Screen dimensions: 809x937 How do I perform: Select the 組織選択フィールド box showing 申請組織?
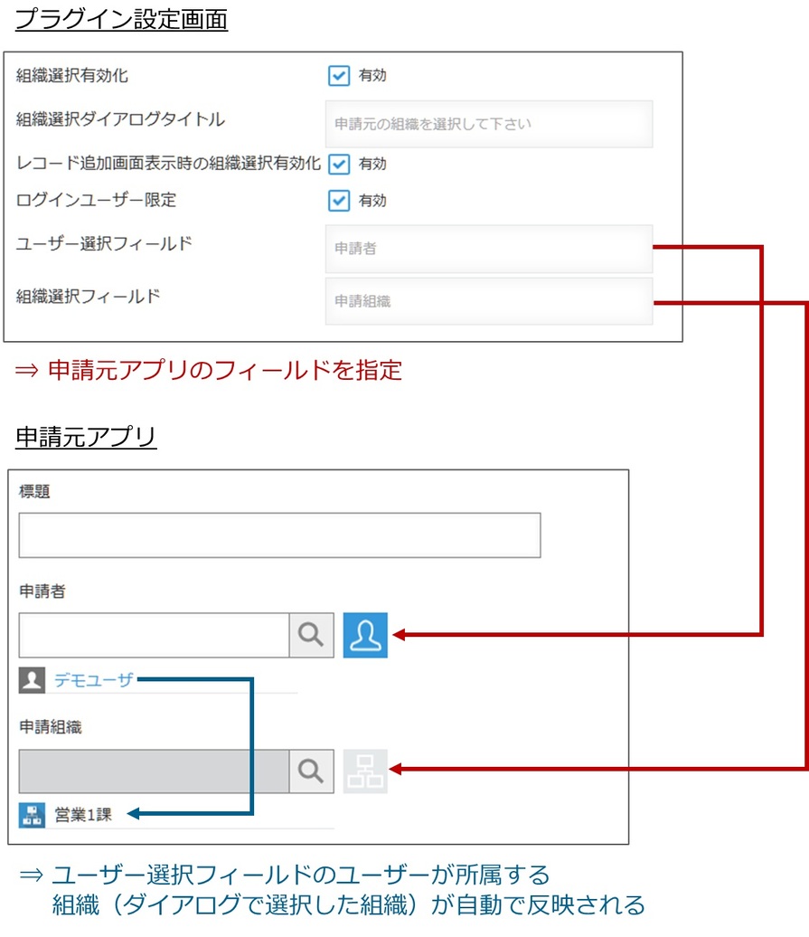coord(488,301)
